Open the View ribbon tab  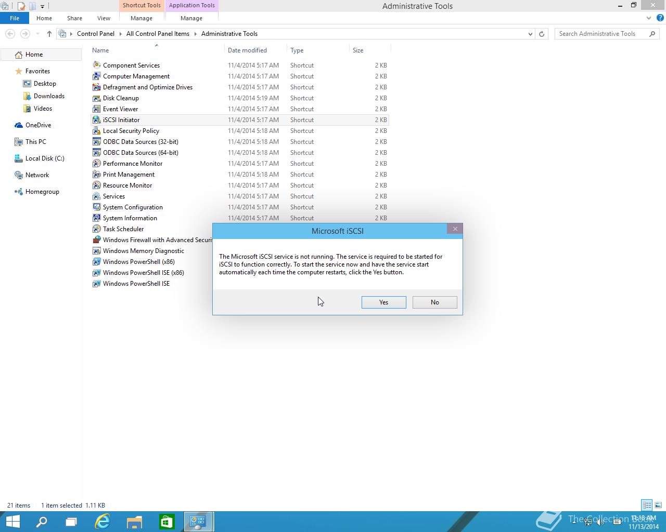pyautogui.click(x=104, y=18)
